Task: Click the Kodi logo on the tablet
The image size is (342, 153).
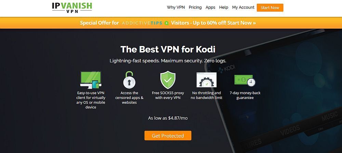Action: [226, 68]
